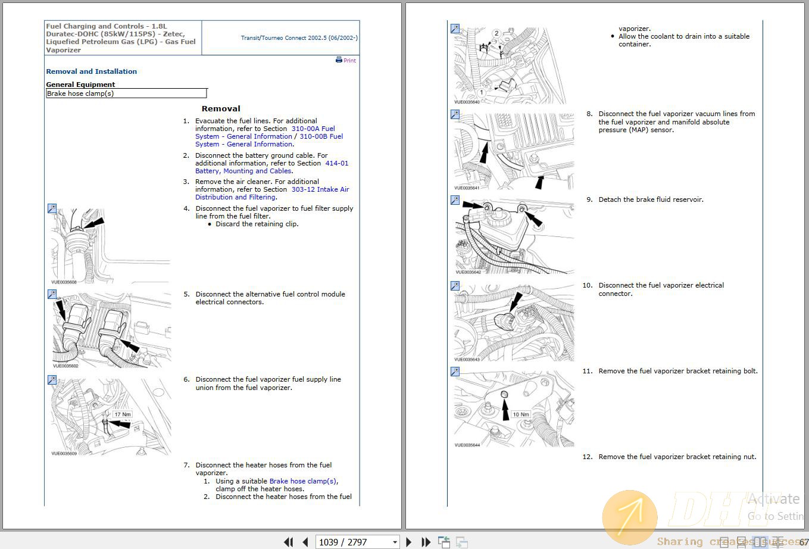Image resolution: width=809 pixels, height=549 pixels.
Task: Enlarge the fuel filter illustration VUE0035608
Action: point(52,209)
